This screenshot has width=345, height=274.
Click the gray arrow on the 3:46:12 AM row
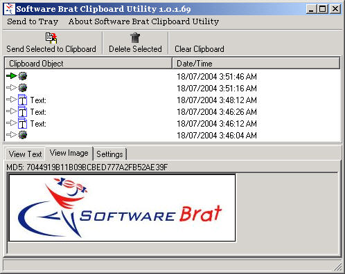click(x=12, y=123)
